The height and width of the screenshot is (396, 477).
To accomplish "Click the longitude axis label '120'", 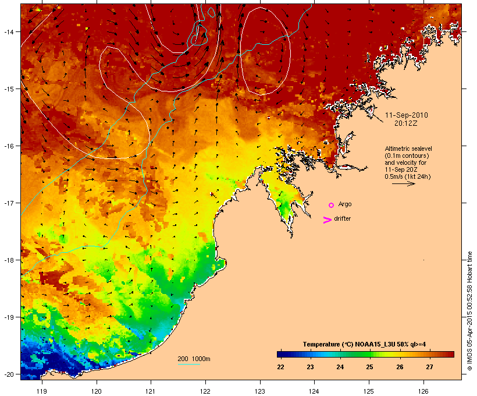I will (x=97, y=391).
